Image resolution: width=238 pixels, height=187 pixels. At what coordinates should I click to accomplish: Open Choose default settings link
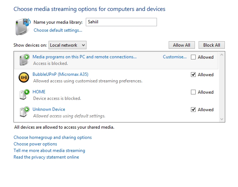pyautogui.click(x=58, y=30)
